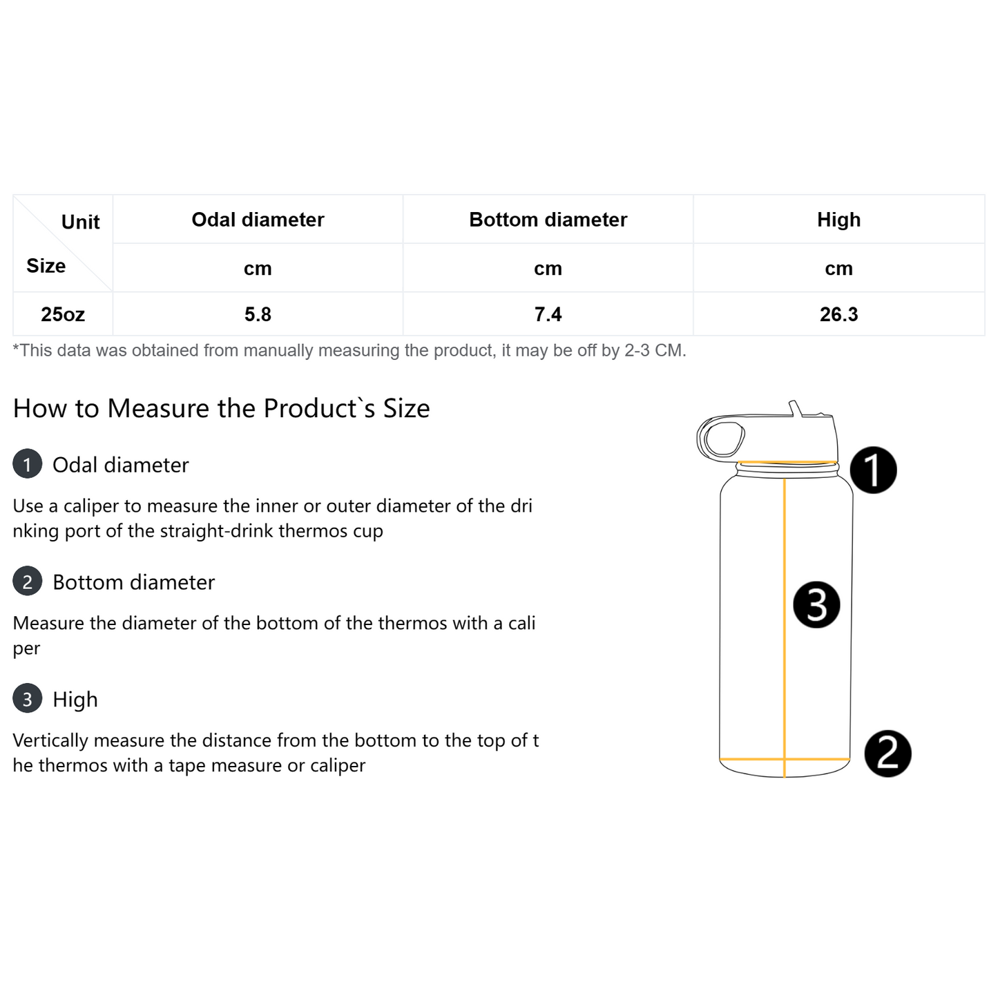Click the number 3 badge beside High heading
The image size is (998, 998).
28,699
